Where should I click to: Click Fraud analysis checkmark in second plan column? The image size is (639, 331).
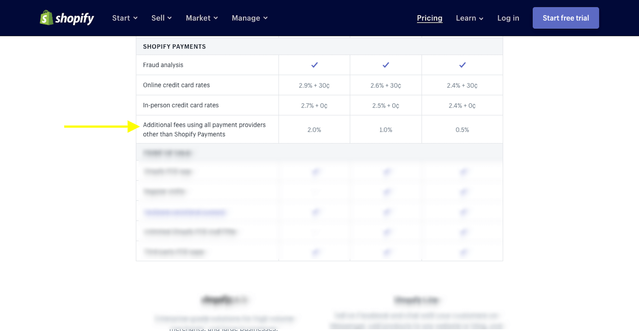386,65
